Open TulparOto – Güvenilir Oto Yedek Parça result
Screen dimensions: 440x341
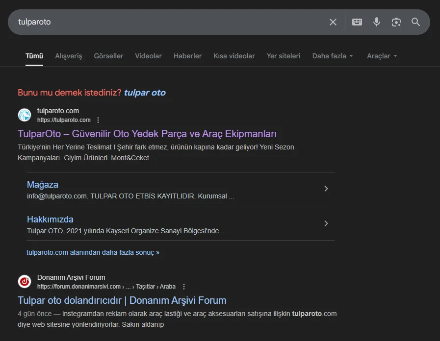pyautogui.click(x=147, y=134)
